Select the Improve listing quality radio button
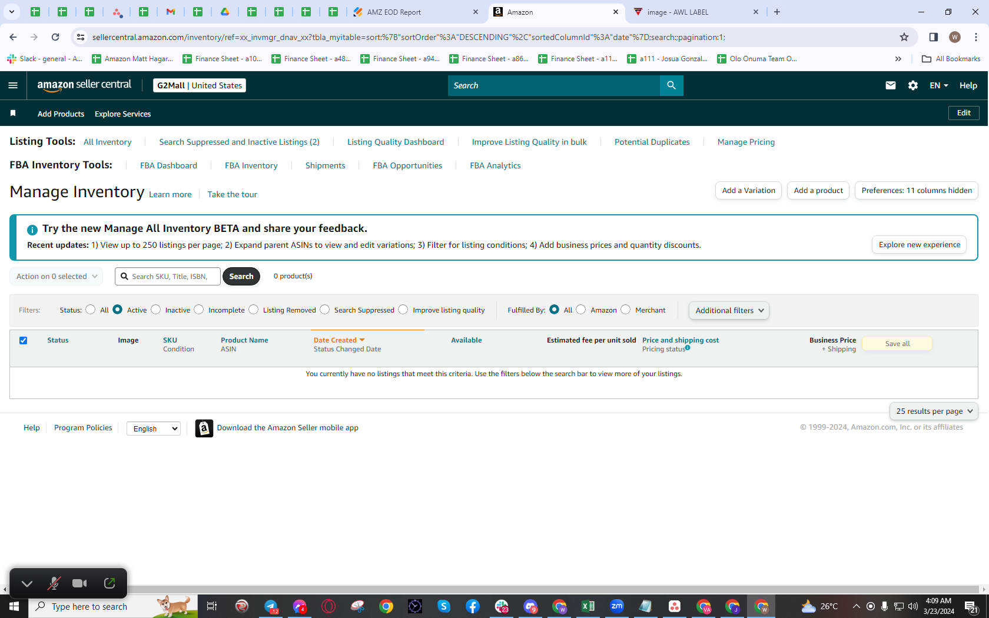The image size is (989, 618). (x=403, y=310)
